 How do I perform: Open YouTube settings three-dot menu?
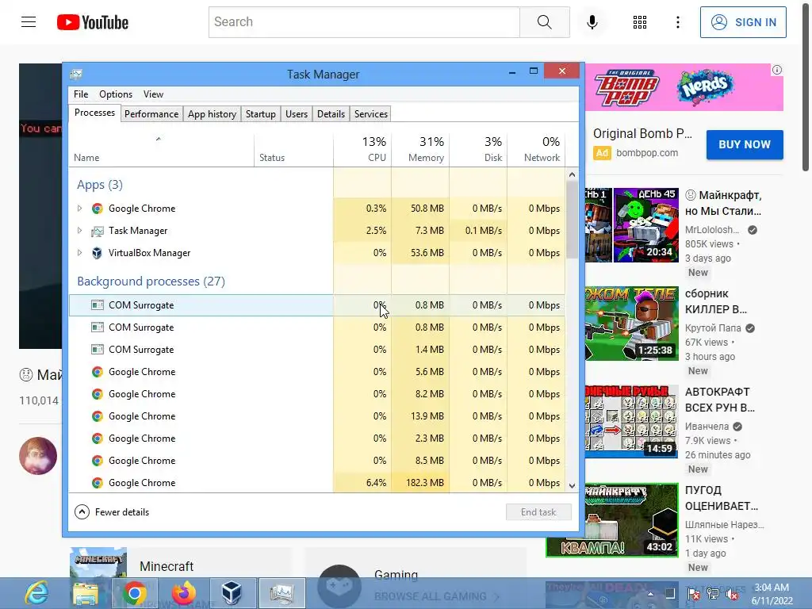coord(677,21)
